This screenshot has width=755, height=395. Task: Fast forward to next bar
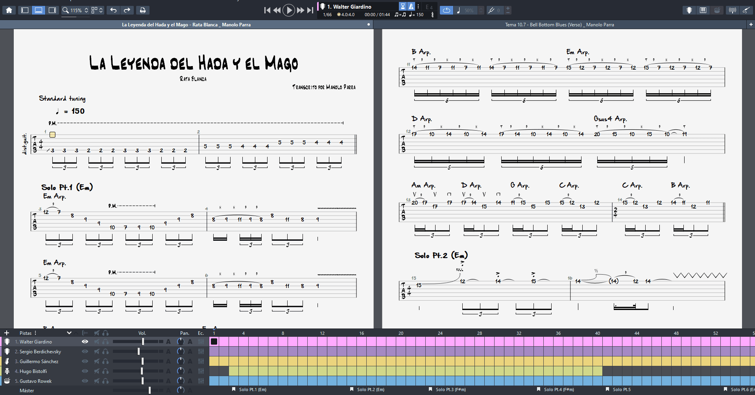301,10
